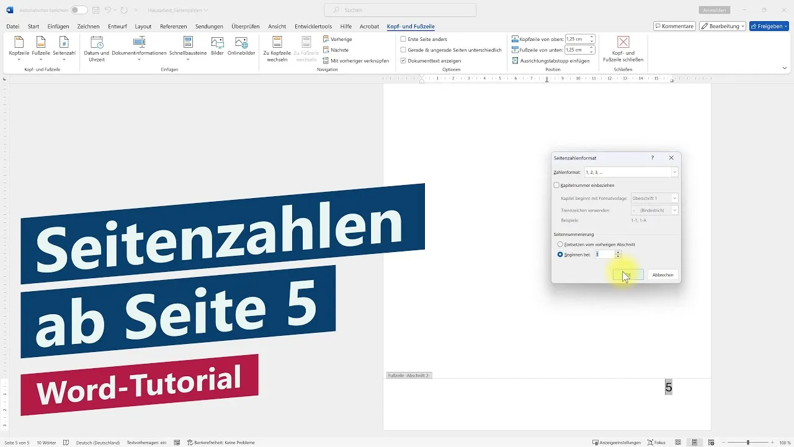Click OK in Seitenzahlenformat dialog
The height and width of the screenshot is (447, 794).
tap(628, 274)
